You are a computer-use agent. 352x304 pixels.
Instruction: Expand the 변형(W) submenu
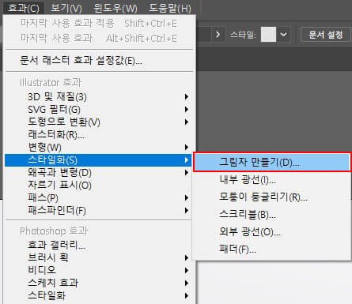click(x=98, y=147)
